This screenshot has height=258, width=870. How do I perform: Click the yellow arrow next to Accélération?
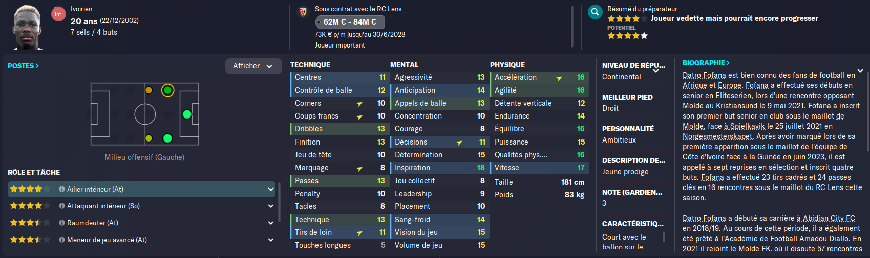(559, 78)
